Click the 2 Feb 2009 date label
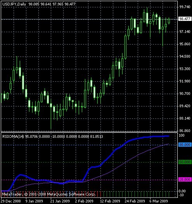 click(x=84, y=201)
